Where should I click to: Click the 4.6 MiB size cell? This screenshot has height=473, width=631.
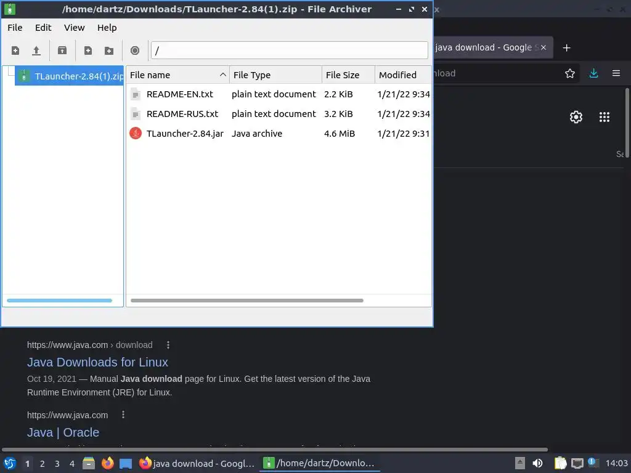pyautogui.click(x=340, y=134)
